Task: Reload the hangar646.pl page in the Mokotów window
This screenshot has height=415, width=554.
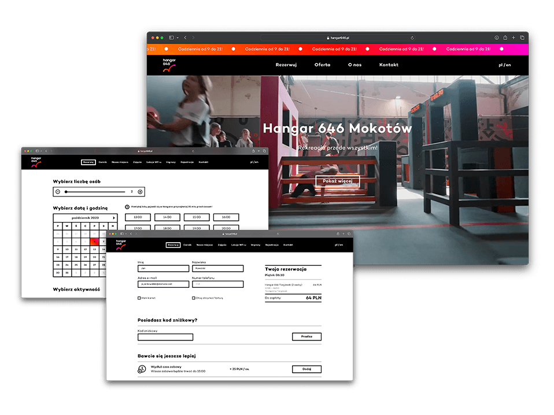Action: 412,38
